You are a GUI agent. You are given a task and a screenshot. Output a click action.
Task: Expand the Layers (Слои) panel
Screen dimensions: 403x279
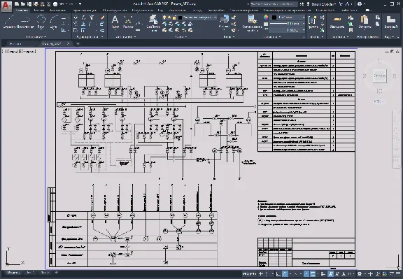[181, 37]
